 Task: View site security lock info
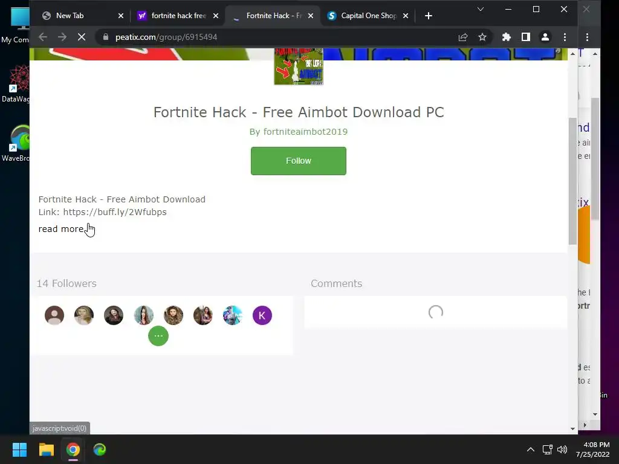pyautogui.click(x=105, y=37)
